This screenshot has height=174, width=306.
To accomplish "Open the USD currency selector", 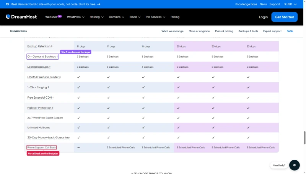I will tap(290, 4).
